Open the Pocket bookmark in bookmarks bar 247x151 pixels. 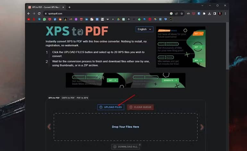click(50, 19)
